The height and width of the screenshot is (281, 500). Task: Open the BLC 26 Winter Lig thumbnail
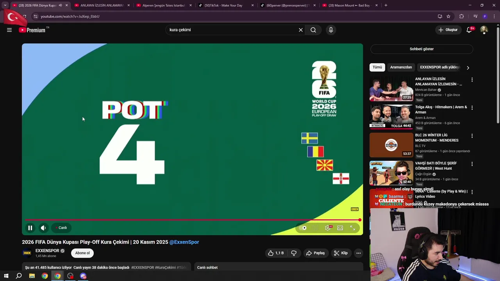tap(391, 145)
